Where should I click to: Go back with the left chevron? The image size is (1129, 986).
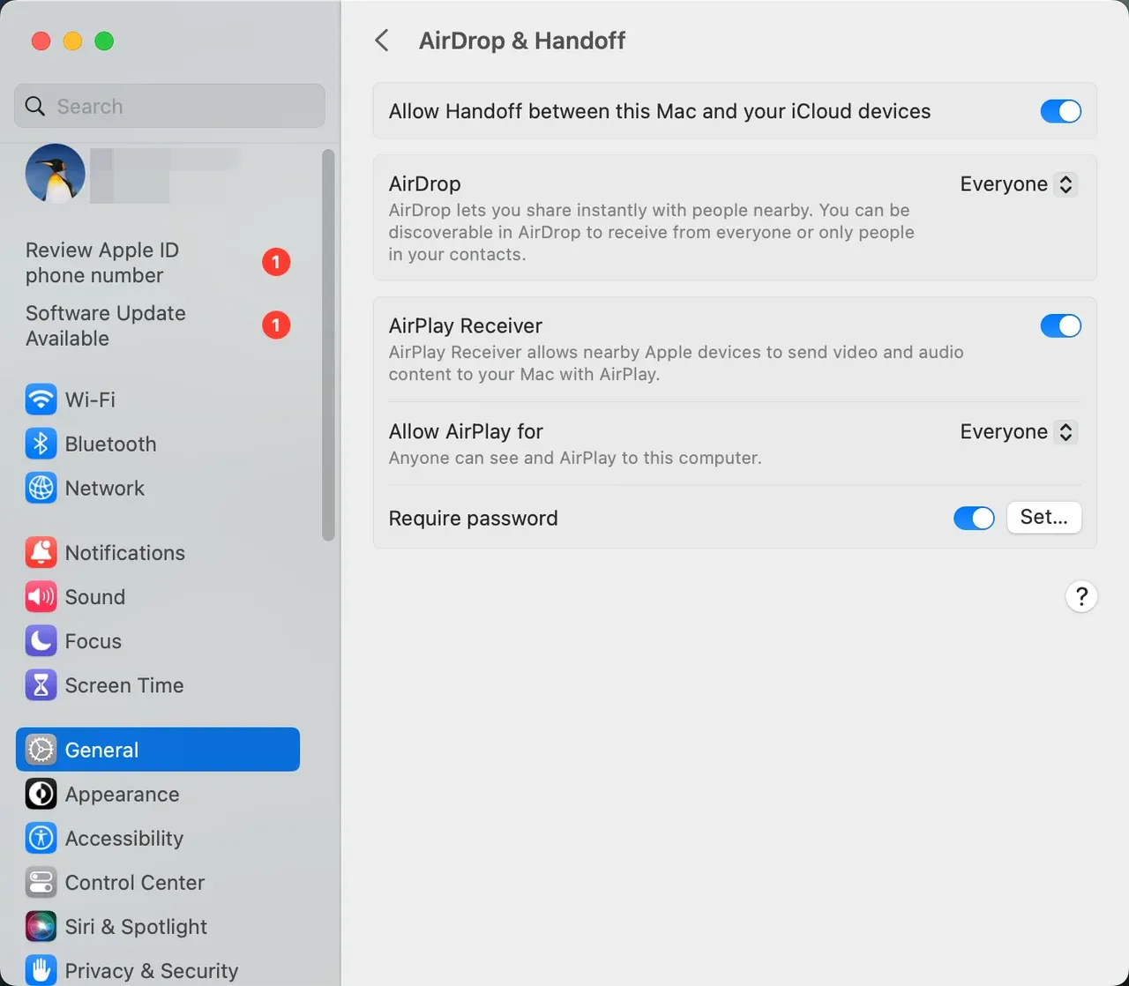[382, 41]
